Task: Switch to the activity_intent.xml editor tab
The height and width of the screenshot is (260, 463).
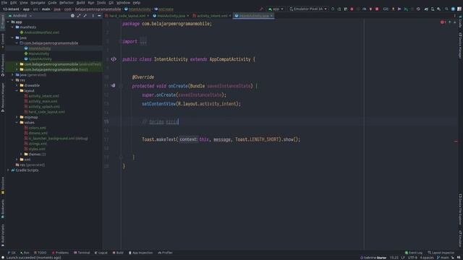Action: click(x=212, y=16)
